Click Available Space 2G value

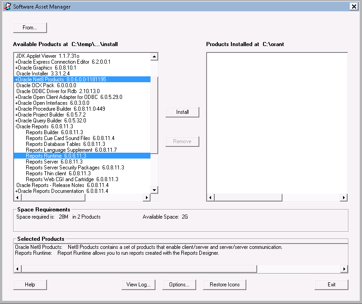(x=185, y=217)
